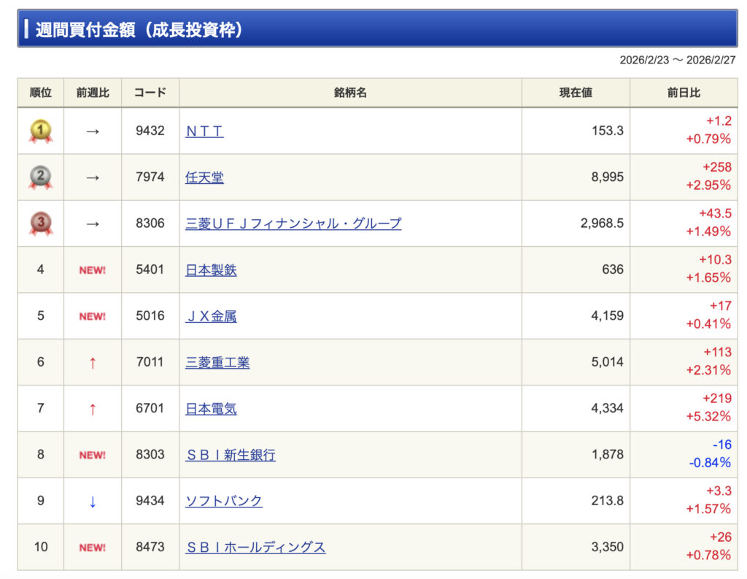Click the bronze third-place medal icon
The height and width of the screenshot is (579, 747).
(41, 223)
